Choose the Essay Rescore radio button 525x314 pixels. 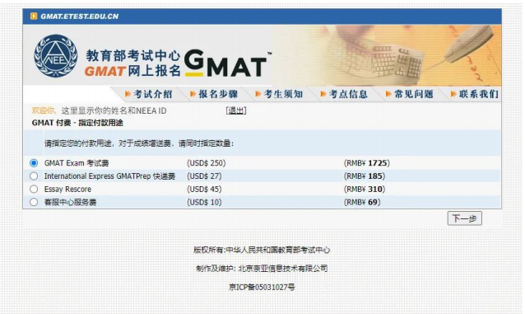point(34,190)
